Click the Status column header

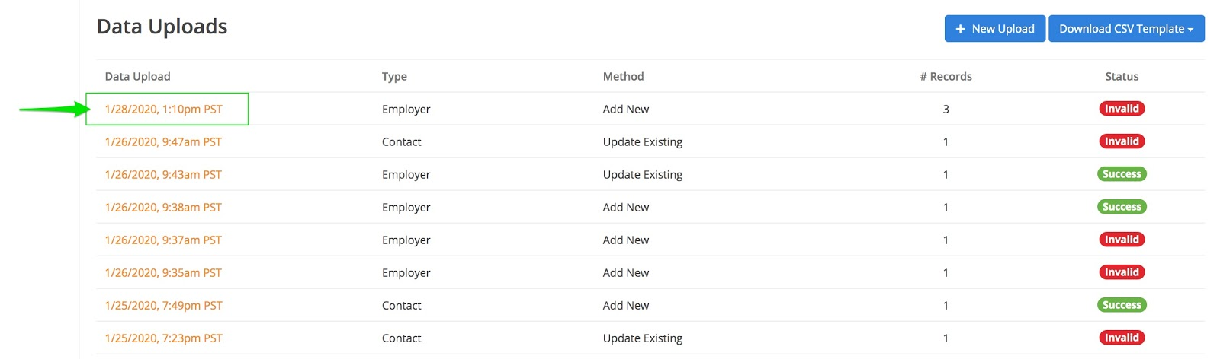tap(1122, 77)
